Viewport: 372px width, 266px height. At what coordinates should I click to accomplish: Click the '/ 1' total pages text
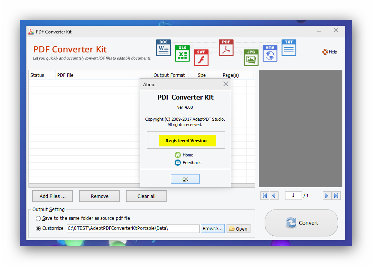tap(306, 196)
